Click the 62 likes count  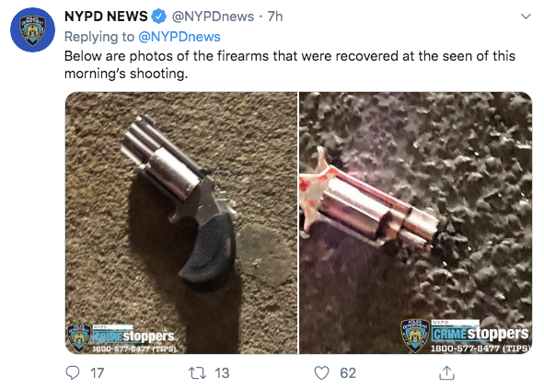[x=348, y=373]
